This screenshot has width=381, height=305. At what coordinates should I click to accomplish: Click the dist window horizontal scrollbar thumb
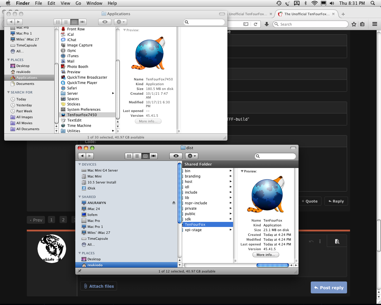click(x=273, y=265)
